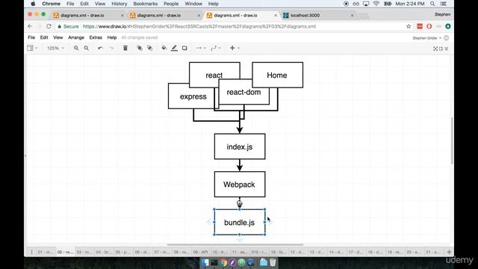Open the draw.io Help menu
Screen dimensions: 478x269
[112, 37]
